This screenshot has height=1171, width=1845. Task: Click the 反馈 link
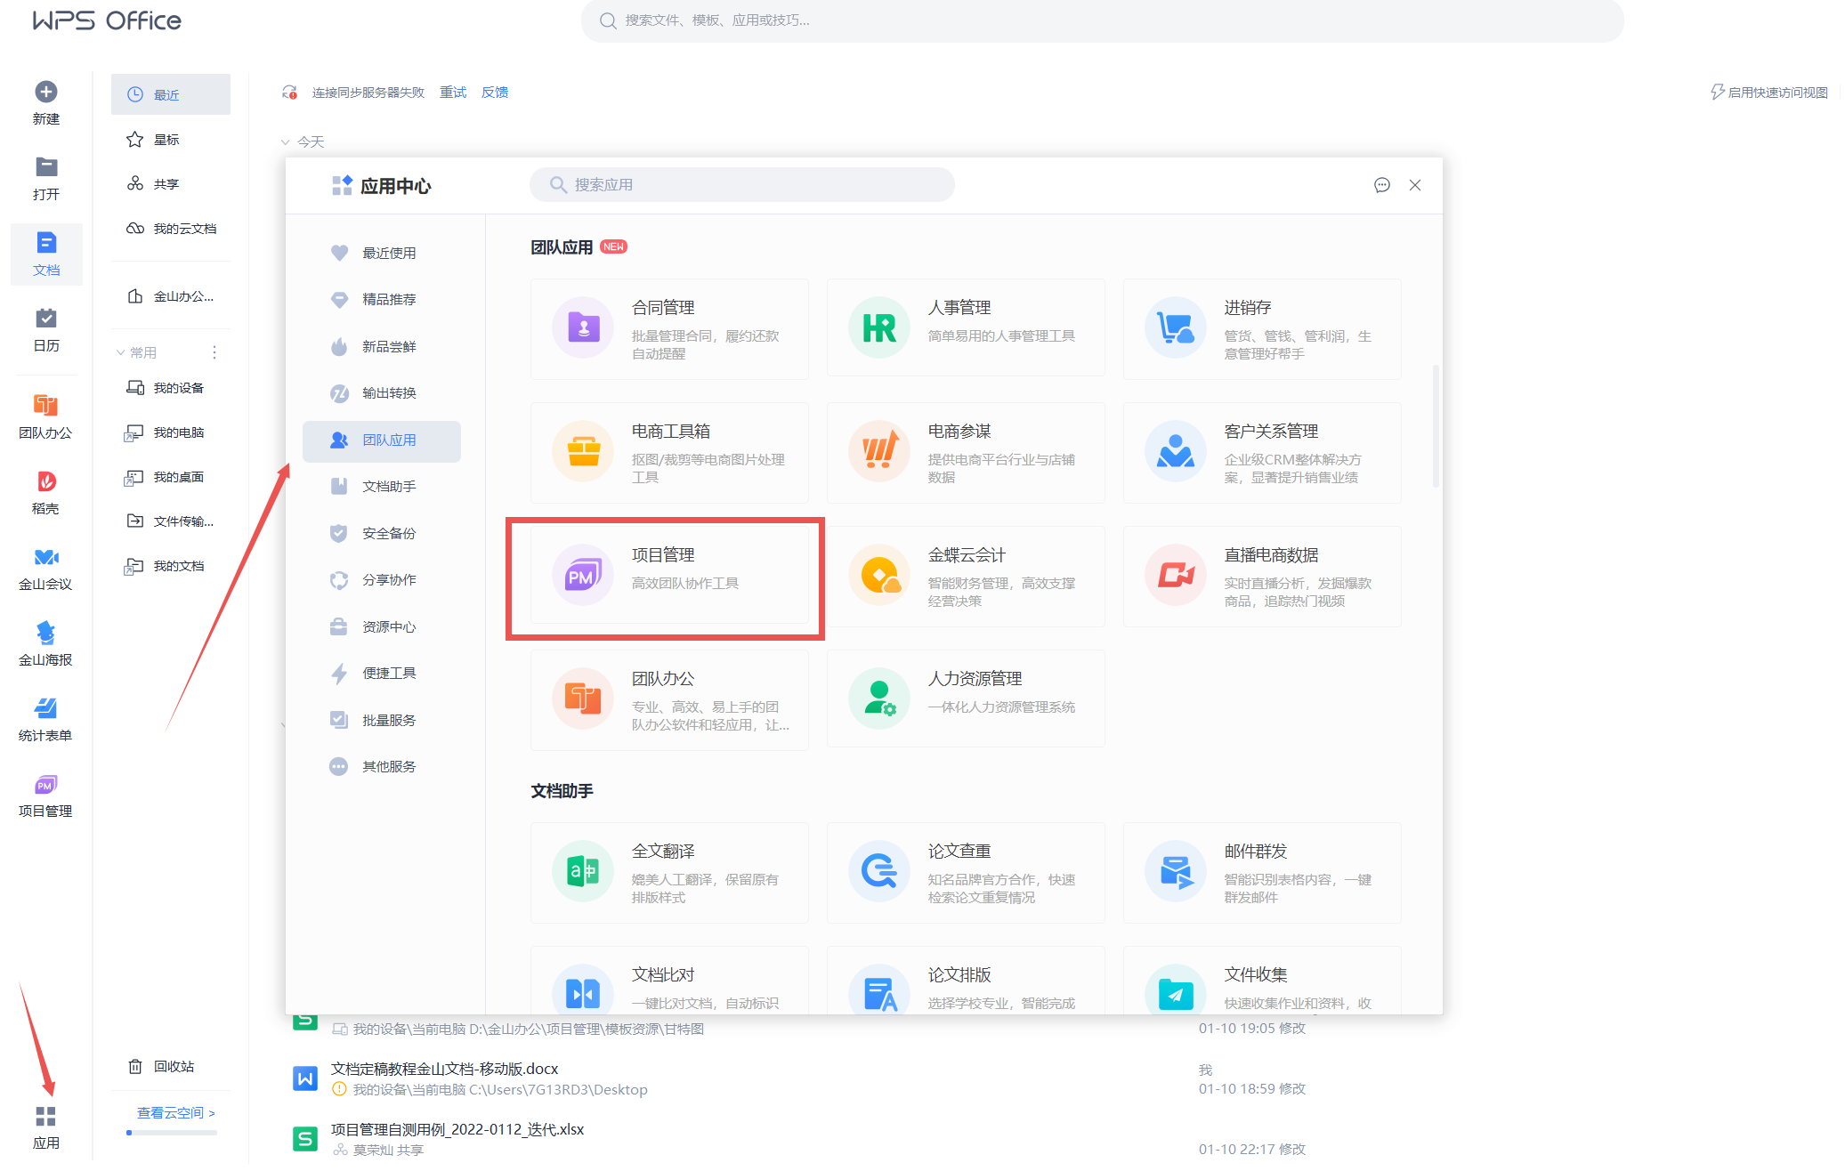pos(495,93)
